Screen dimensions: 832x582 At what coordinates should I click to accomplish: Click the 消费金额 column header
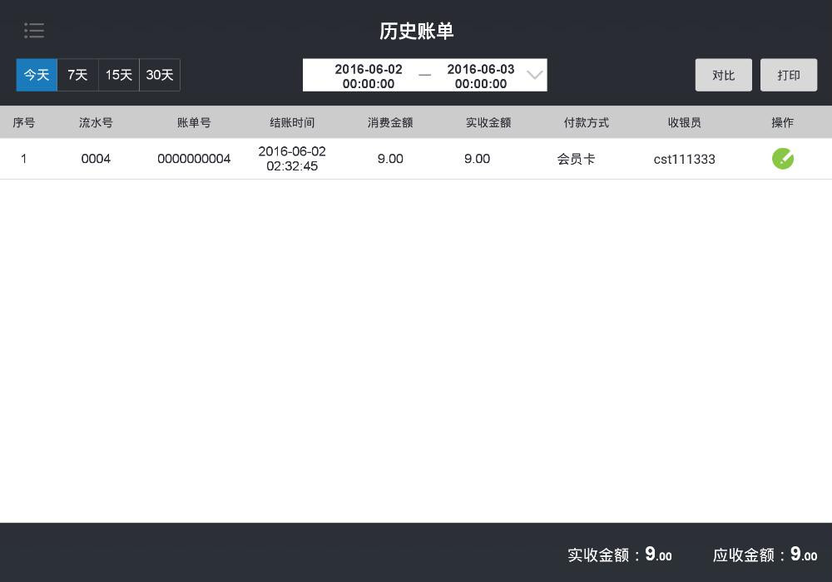coord(390,122)
